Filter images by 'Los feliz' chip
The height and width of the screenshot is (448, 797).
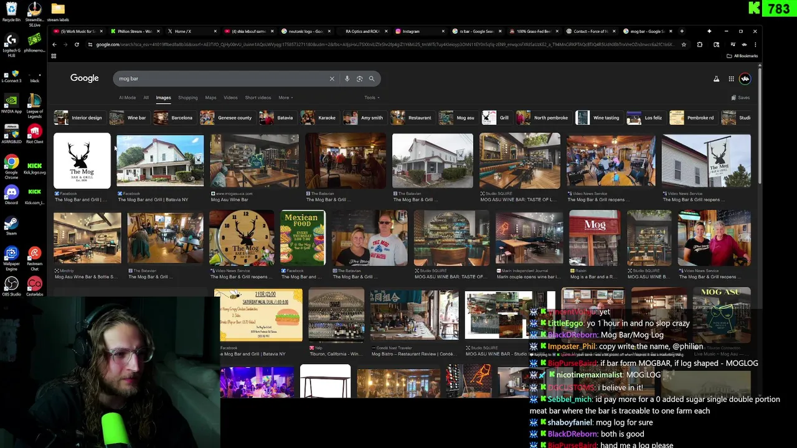point(646,118)
